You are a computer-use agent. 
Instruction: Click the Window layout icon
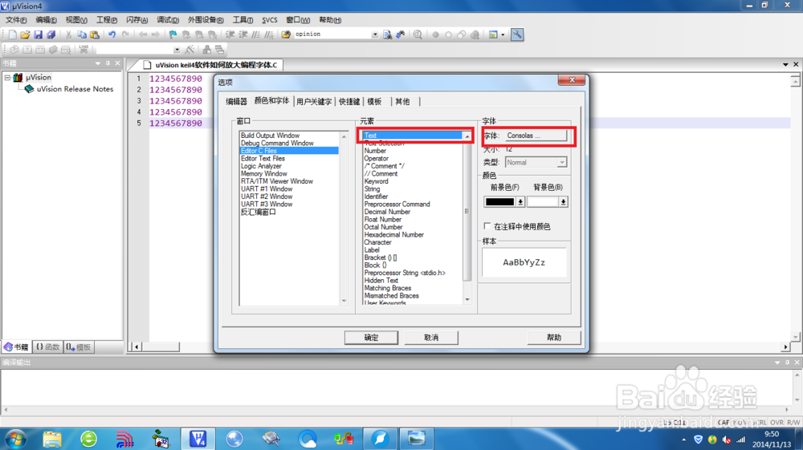point(493,34)
